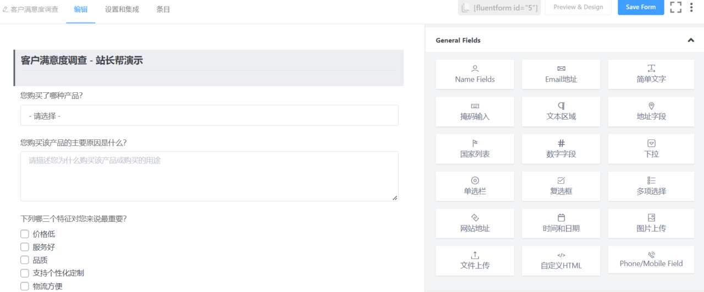This screenshot has width=704, height=292.
Task: Click the fullscreen toggle icon
Action: point(675,7)
